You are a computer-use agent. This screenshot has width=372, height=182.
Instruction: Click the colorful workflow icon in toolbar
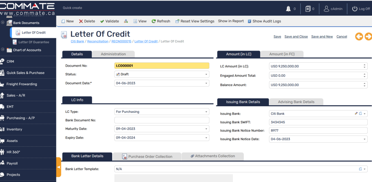126,21
